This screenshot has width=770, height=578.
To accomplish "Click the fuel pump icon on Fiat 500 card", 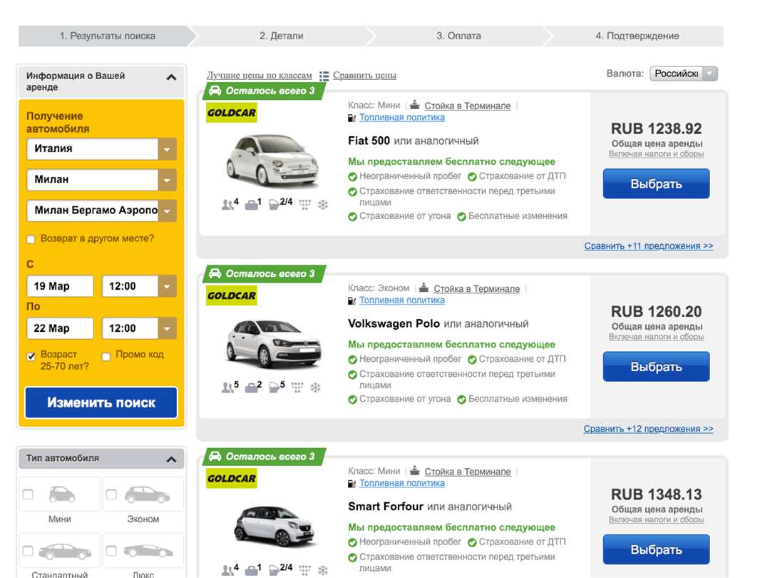I will pyautogui.click(x=351, y=118).
